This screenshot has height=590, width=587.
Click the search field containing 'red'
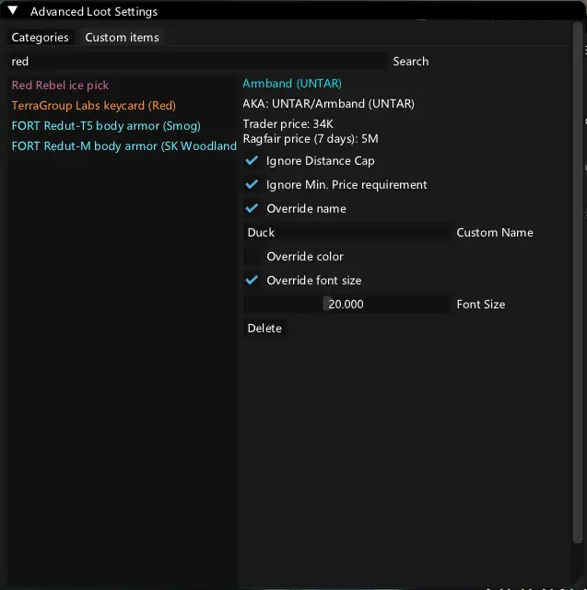(x=196, y=62)
